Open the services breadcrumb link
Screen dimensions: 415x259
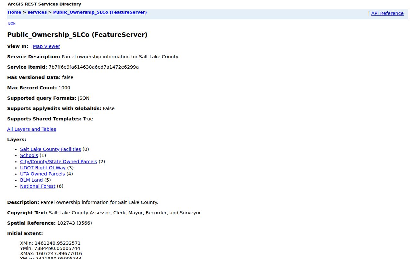pyautogui.click(x=37, y=12)
